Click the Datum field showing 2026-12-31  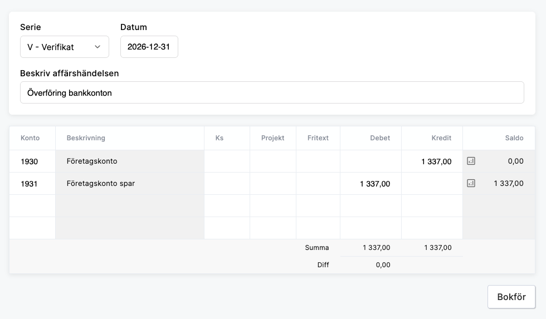point(149,47)
